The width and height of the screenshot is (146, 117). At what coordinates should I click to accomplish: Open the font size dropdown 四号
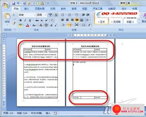coord(42,15)
